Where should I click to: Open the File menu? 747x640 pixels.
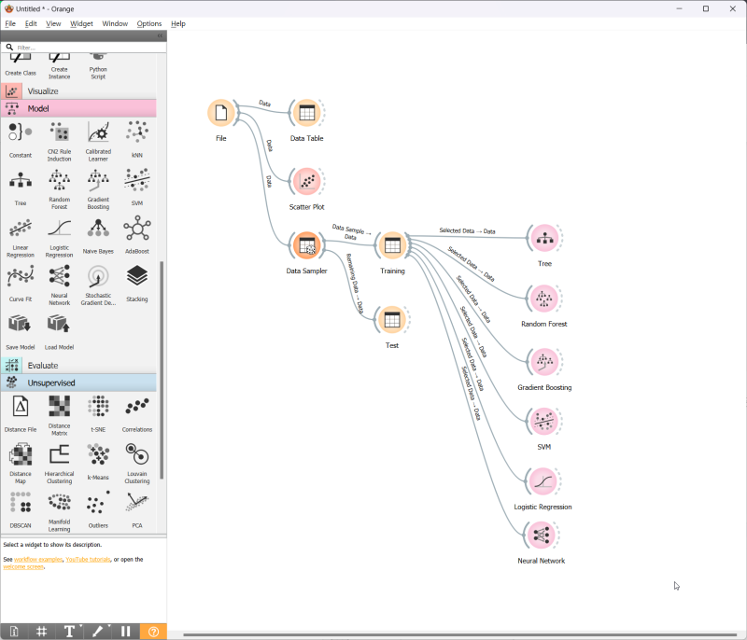(x=10, y=24)
